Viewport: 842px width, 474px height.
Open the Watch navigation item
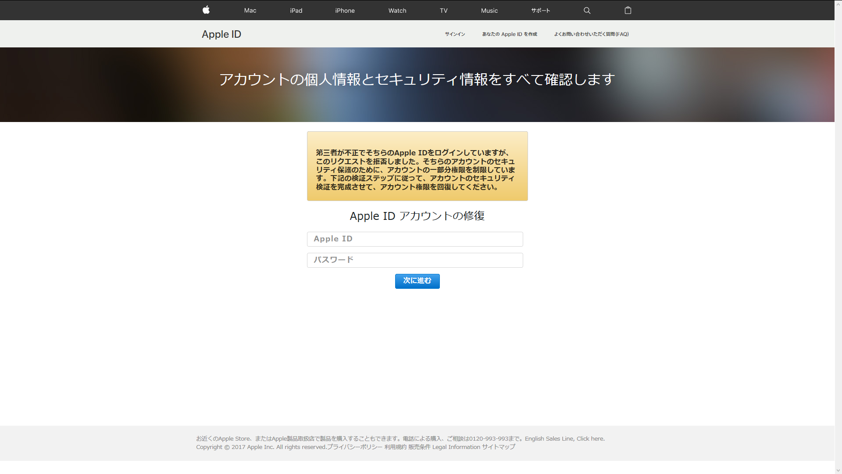[397, 11]
